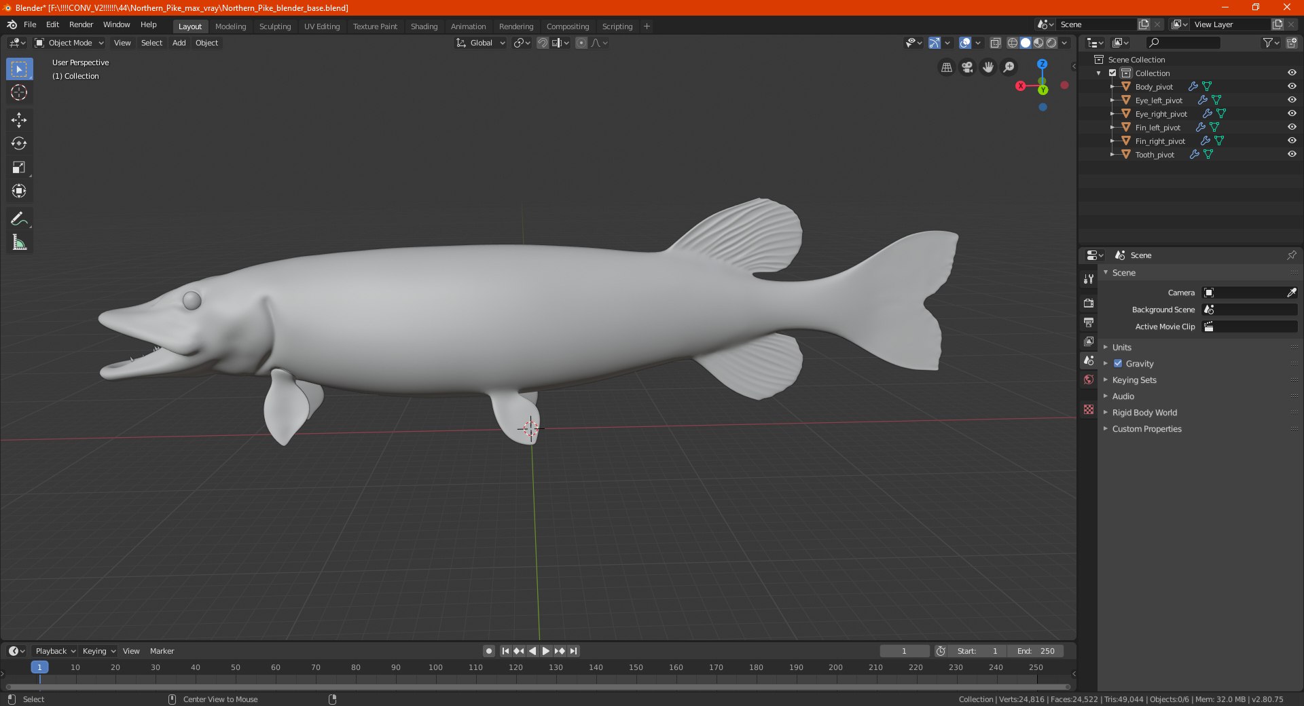Open the Marker menu in timeline
This screenshot has height=706, width=1304.
click(x=162, y=651)
